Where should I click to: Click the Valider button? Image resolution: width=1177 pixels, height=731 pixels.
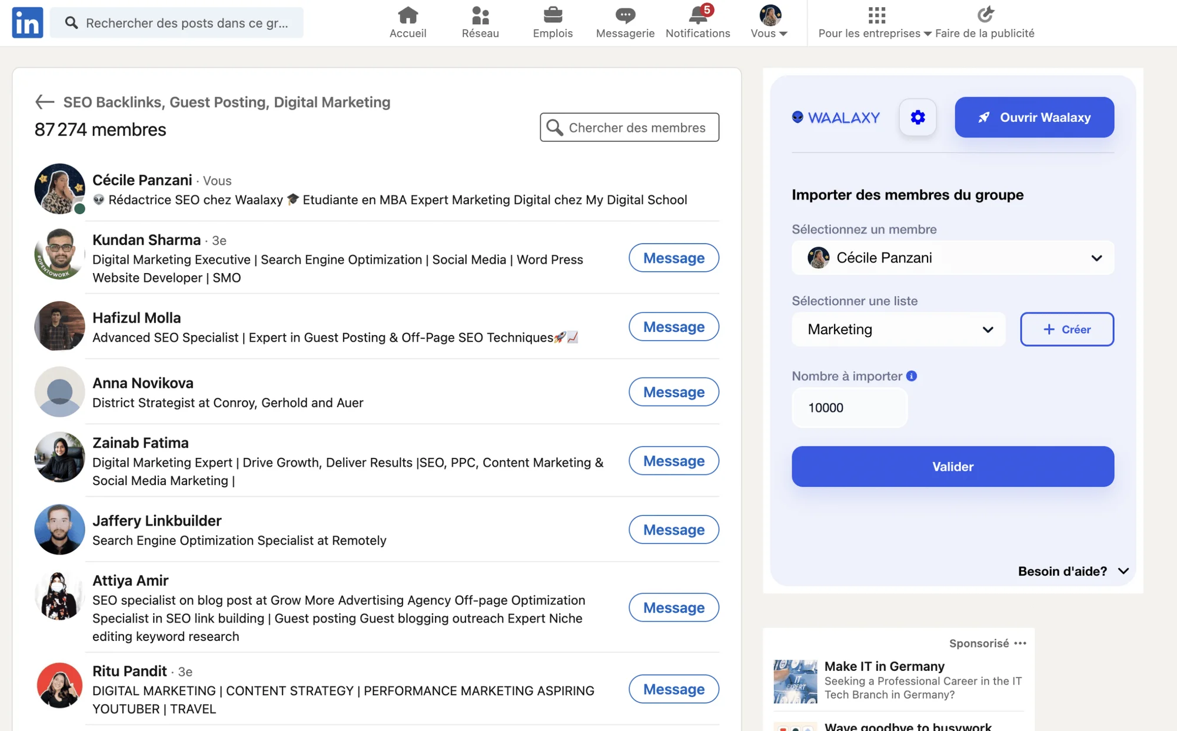[953, 467]
